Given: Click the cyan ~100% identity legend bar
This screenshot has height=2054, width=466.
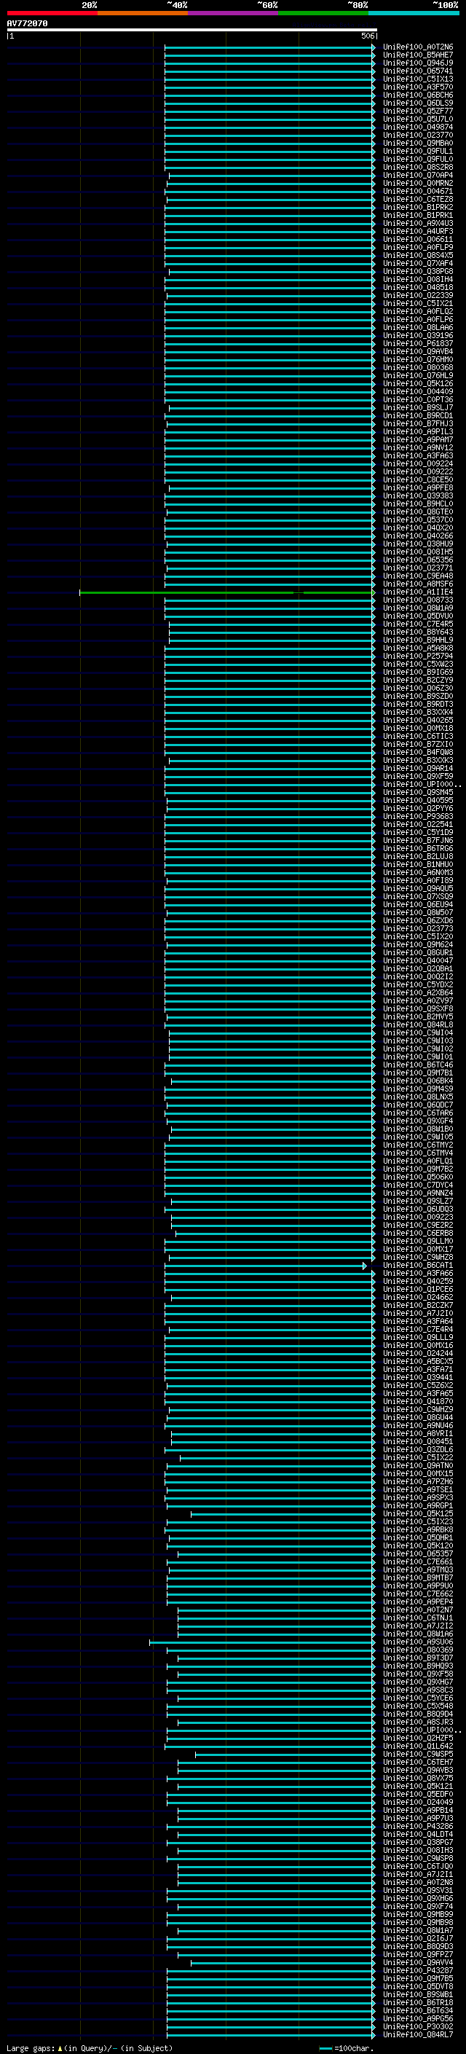Looking at the screenshot, I should point(414,13).
